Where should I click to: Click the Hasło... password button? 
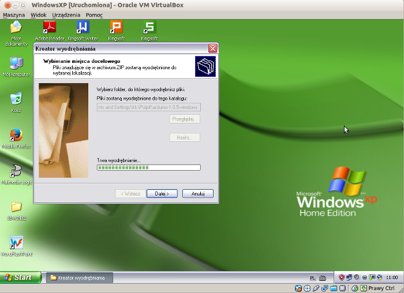(x=185, y=137)
